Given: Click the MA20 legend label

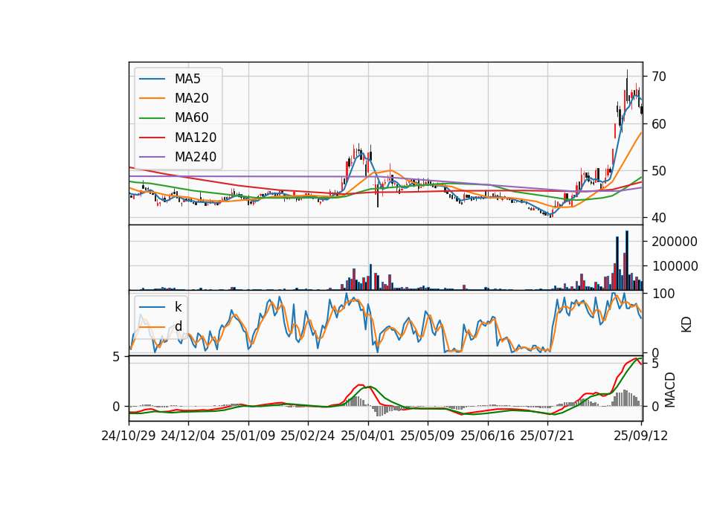Looking at the screenshot, I should (191, 98).
